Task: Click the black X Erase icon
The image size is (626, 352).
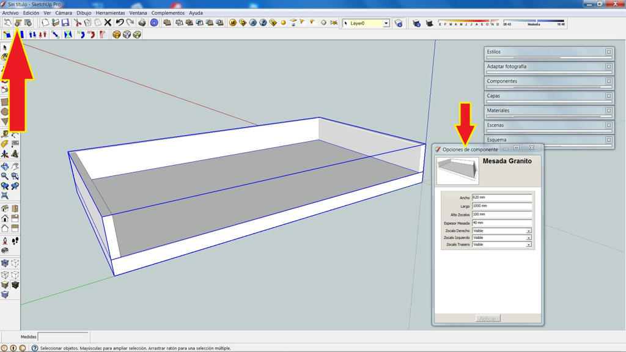Action: (108, 23)
